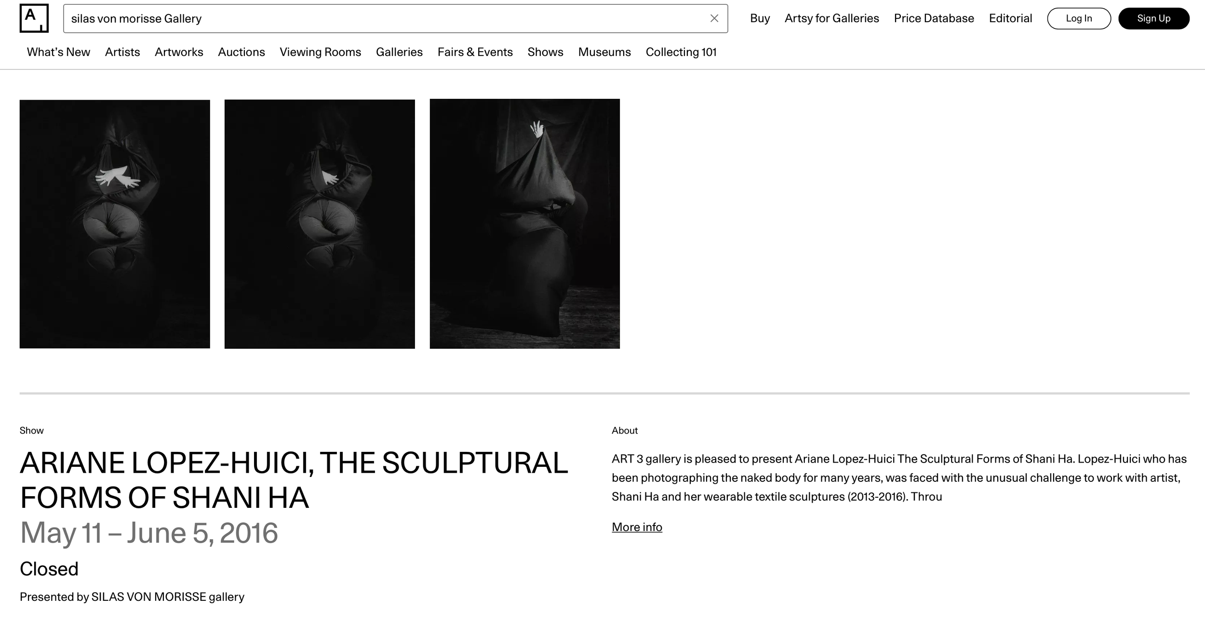Select Auctions in the navigation bar
The height and width of the screenshot is (635, 1205).
(241, 52)
